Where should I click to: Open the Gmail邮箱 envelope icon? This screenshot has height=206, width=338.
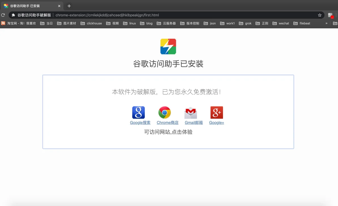point(191,113)
